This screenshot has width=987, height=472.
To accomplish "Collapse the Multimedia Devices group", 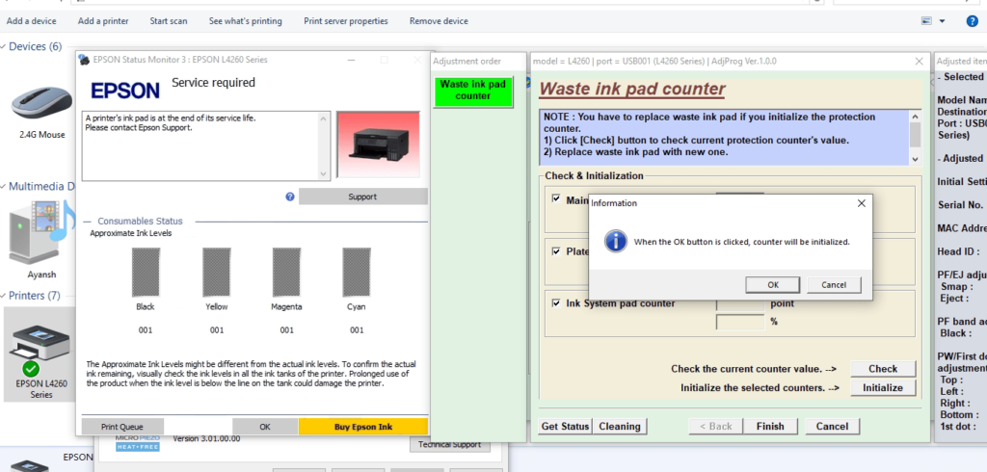I will point(4,186).
